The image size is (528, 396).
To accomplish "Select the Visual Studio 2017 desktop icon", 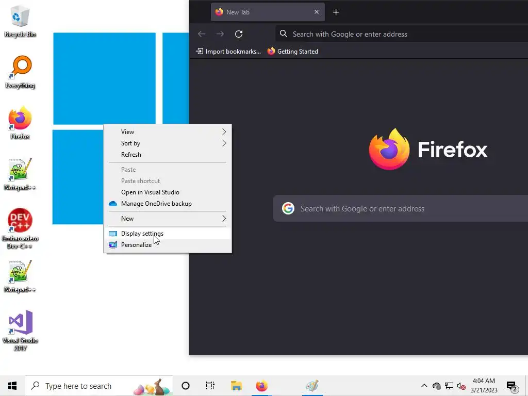I will [x=20, y=331].
